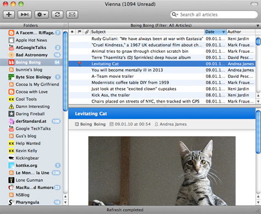
Task: Select Animal tries to gnaw article
Action: click(x=162, y=51)
